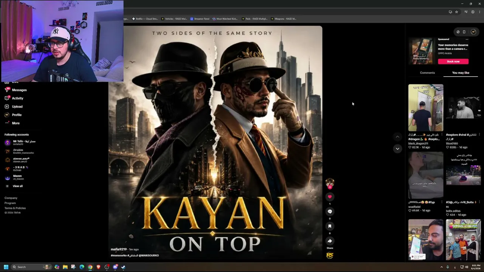
Task: Open the Activity notifications icon
Action: tap(7, 98)
